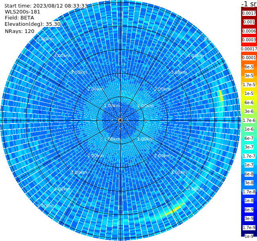The height and width of the screenshot is (241, 257).
Task: Click the 3e-8 colorbar label
Action: 249,183
